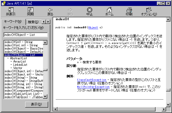
Task: Select "indexOf(int, int) - String" entry
Action: tap(24, 45)
